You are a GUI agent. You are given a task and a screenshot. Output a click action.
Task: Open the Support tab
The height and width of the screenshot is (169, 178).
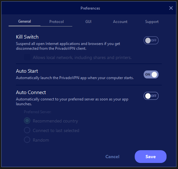[x=152, y=22]
